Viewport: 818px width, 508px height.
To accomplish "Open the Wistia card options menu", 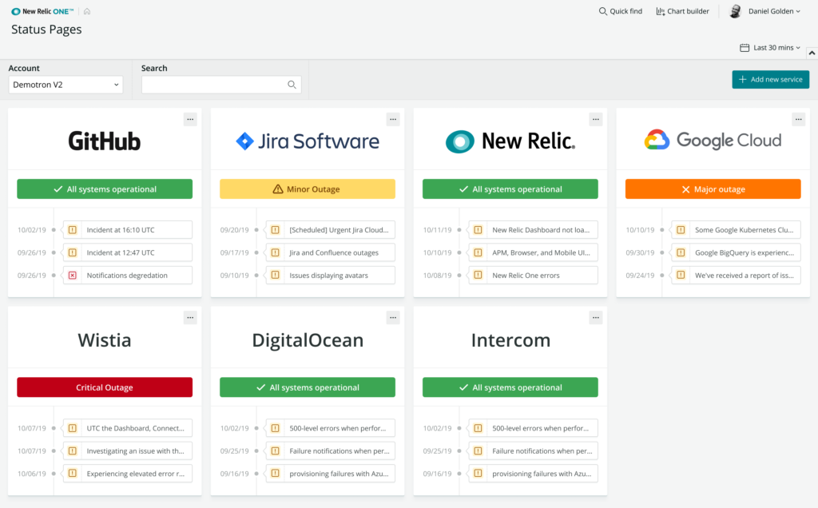I will point(190,318).
